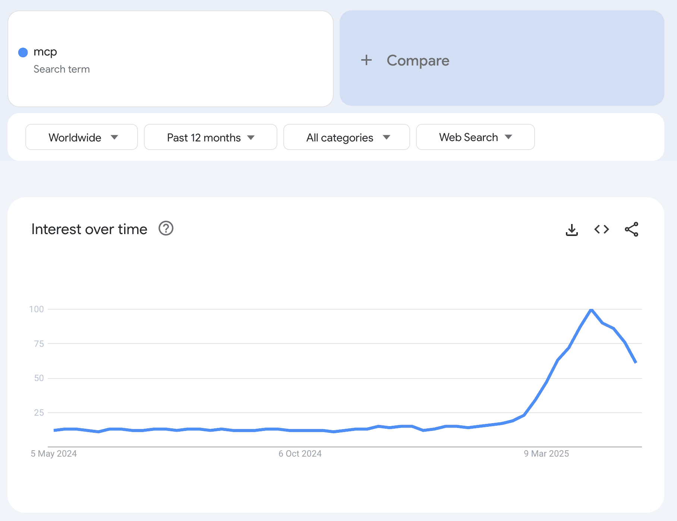Click the final point of trend line
The image size is (677, 521).
coord(636,362)
